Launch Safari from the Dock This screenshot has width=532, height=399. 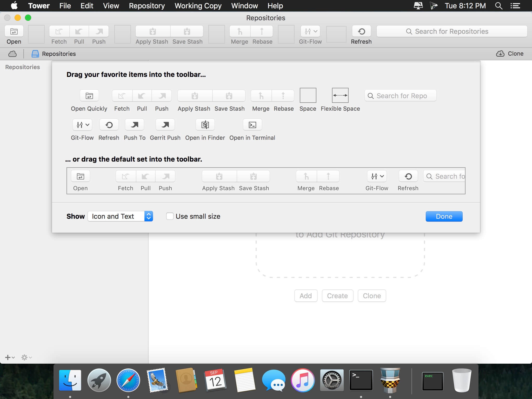[x=128, y=380]
